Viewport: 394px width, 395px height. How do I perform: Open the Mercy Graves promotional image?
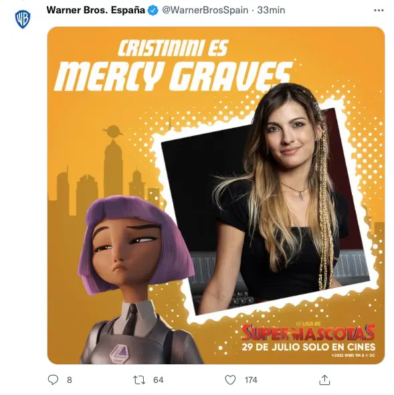point(216,195)
